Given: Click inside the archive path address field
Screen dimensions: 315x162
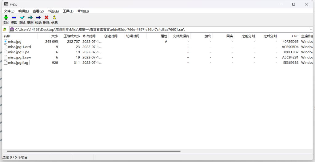Looking at the screenshot, I should click(154, 30).
